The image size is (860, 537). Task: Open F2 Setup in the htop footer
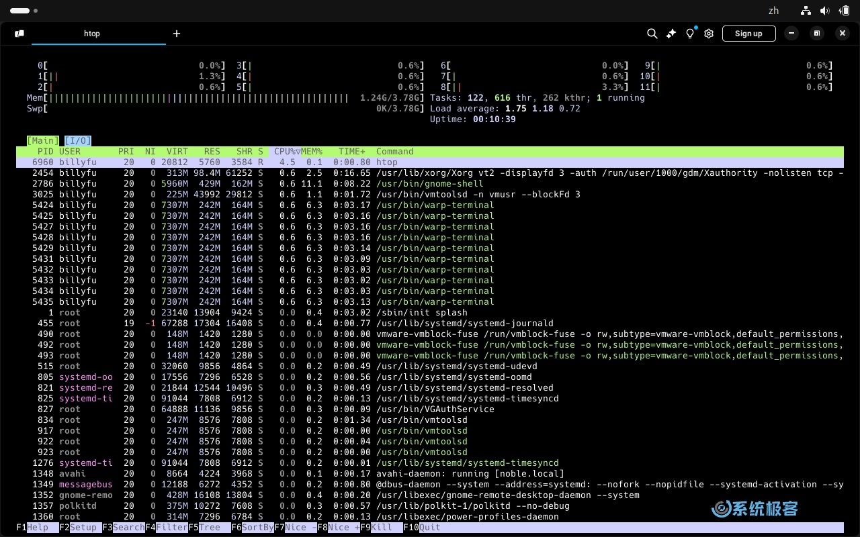click(81, 528)
